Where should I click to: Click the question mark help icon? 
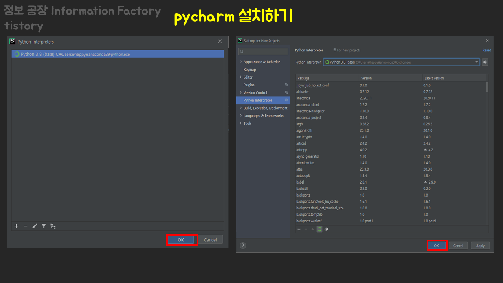(243, 246)
